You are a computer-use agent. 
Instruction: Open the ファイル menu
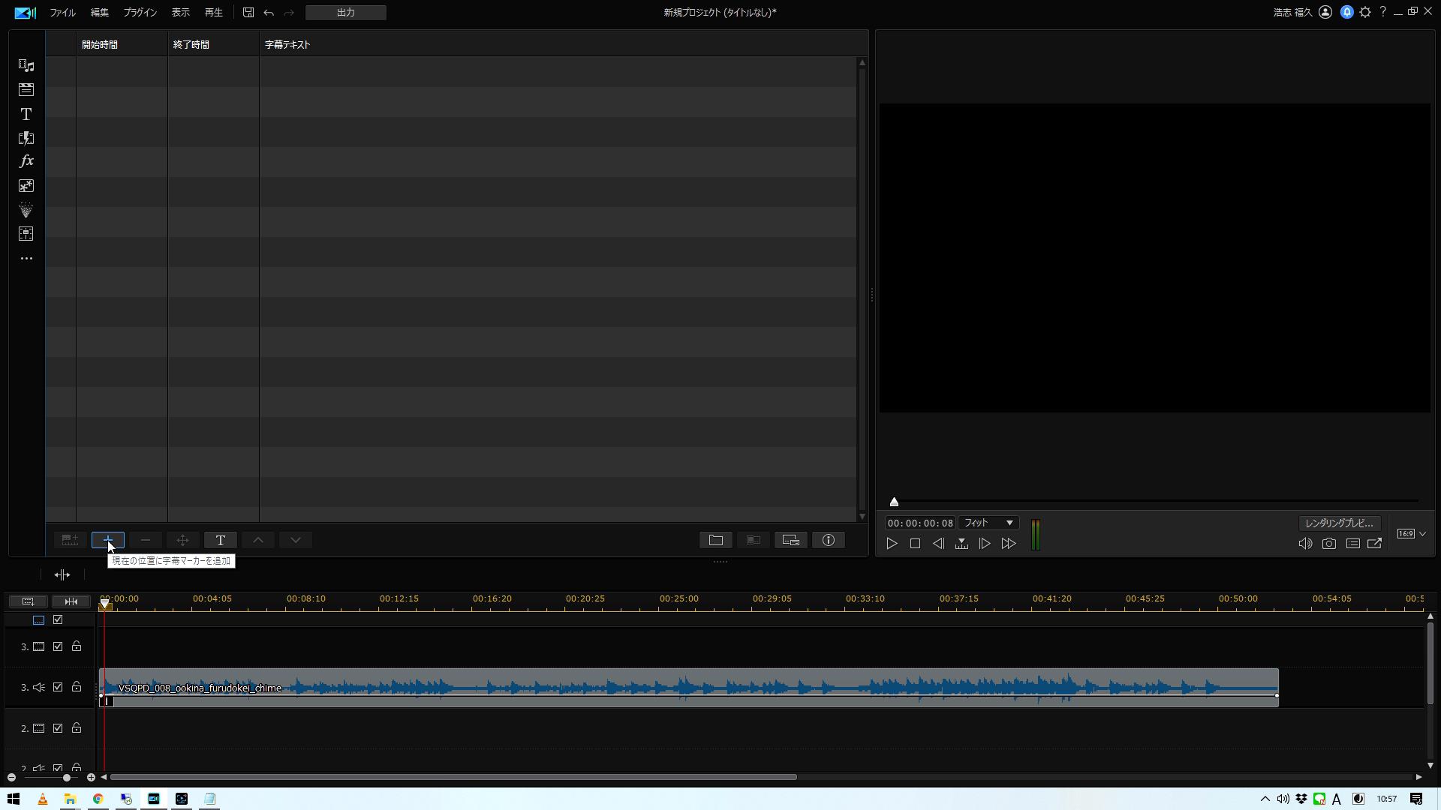click(x=62, y=13)
